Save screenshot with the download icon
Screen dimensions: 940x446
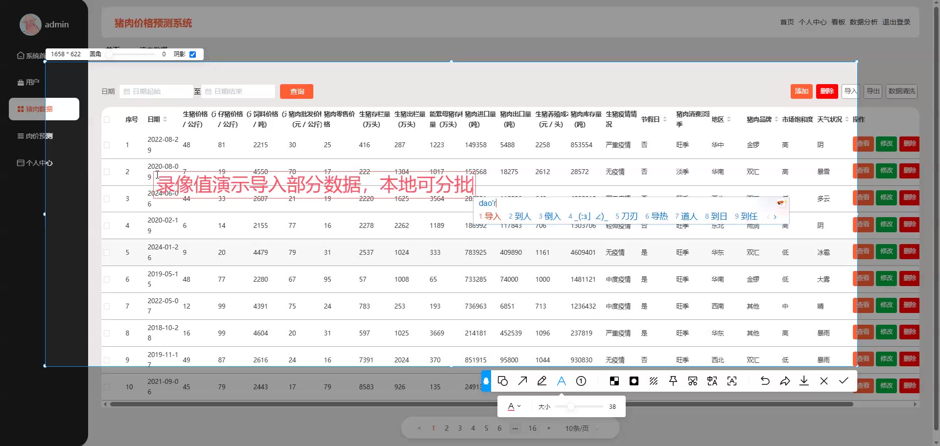[x=804, y=381]
